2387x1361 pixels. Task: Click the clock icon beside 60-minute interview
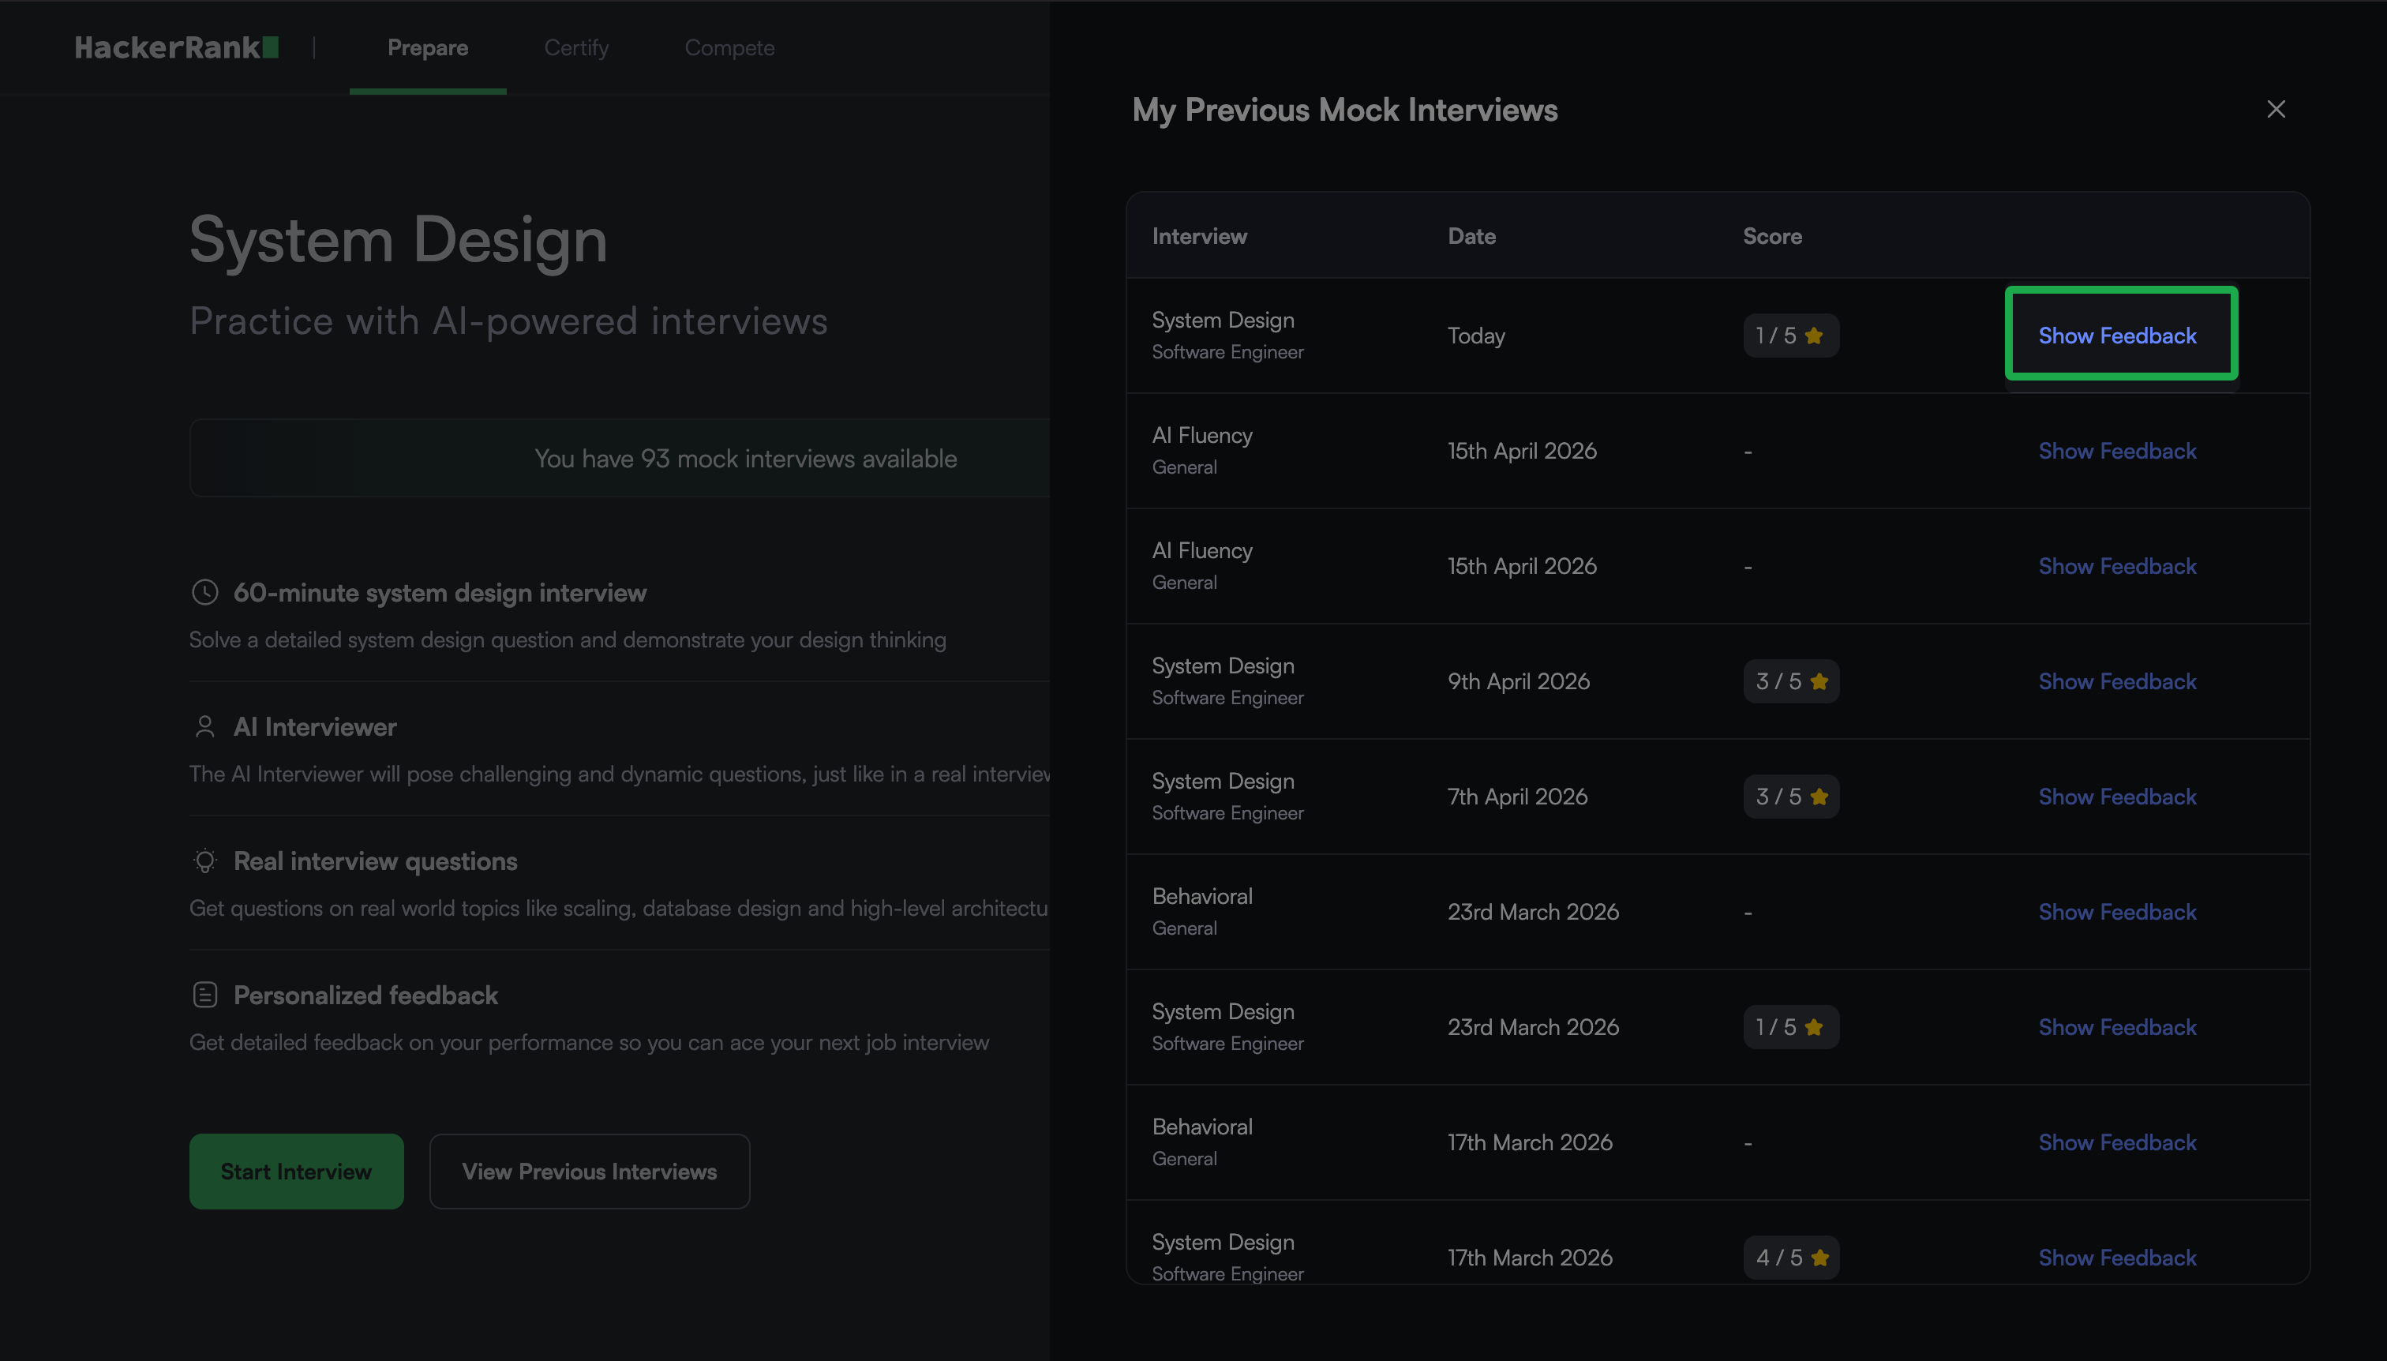(x=204, y=593)
